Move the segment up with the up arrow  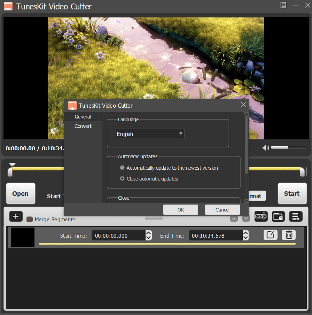(x=234, y=219)
